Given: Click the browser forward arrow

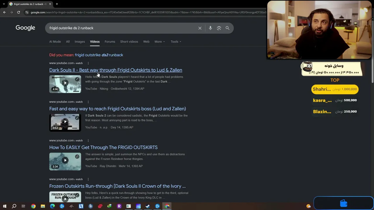Looking at the screenshot, I should [x=11, y=12].
